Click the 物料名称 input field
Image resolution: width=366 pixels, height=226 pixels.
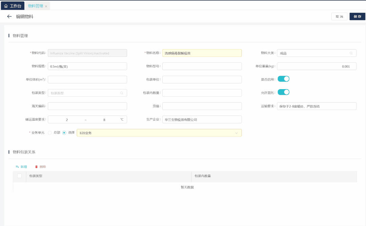tap(202, 53)
